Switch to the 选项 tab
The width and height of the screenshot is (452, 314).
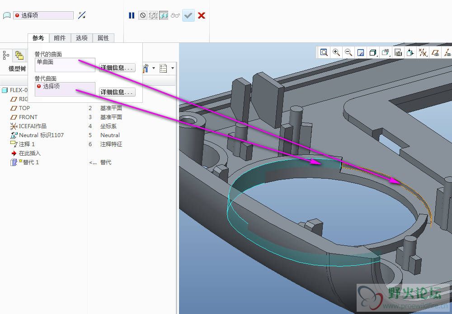pos(82,38)
